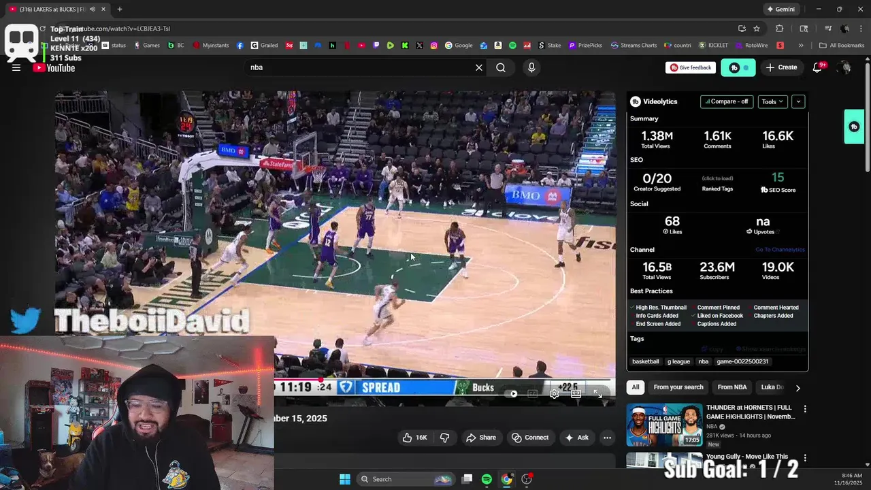Open Gemini in the title bar
The height and width of the screenshot is (490, 871).
(780, 10)
